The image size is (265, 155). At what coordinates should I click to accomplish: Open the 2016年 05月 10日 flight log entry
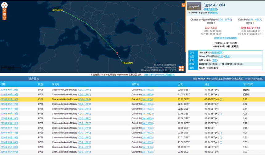[x=9, y=138]
